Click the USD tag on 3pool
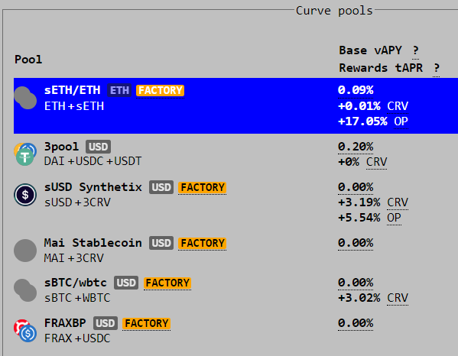 [x=98, y=147]
